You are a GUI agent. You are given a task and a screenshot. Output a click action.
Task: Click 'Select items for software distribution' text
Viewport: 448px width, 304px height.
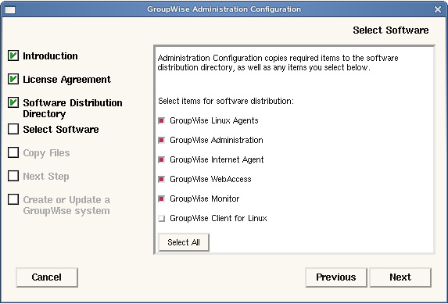point(226,101)
